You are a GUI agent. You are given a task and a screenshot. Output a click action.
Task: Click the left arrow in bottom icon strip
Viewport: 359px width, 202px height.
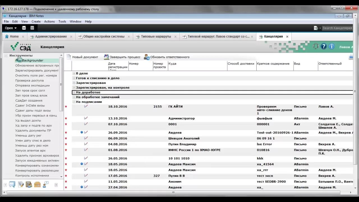click(x=5, y=185)
